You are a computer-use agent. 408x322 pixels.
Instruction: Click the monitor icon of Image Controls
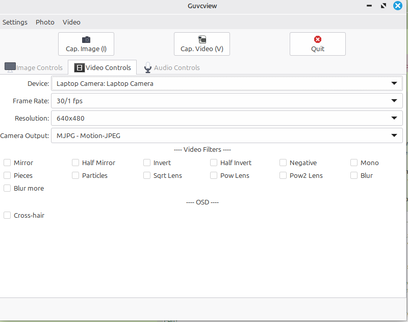(10, 67)
